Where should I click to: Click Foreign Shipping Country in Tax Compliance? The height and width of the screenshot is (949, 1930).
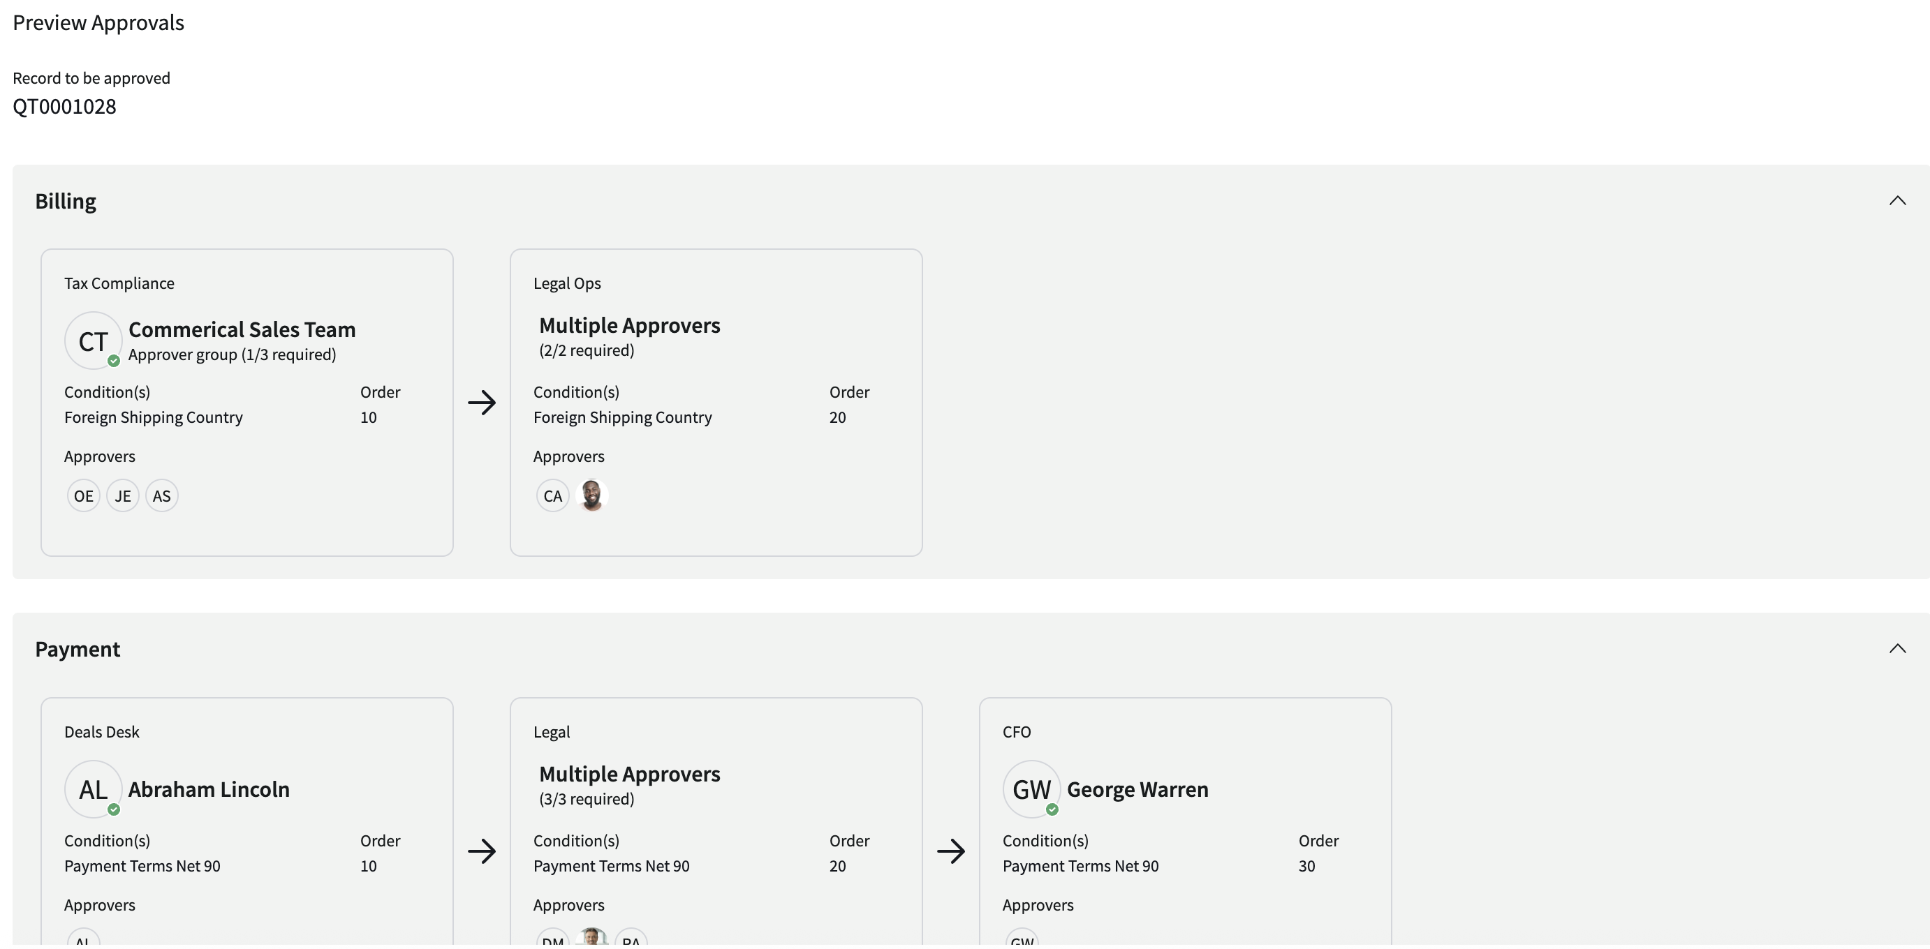[x=154, y=417]
